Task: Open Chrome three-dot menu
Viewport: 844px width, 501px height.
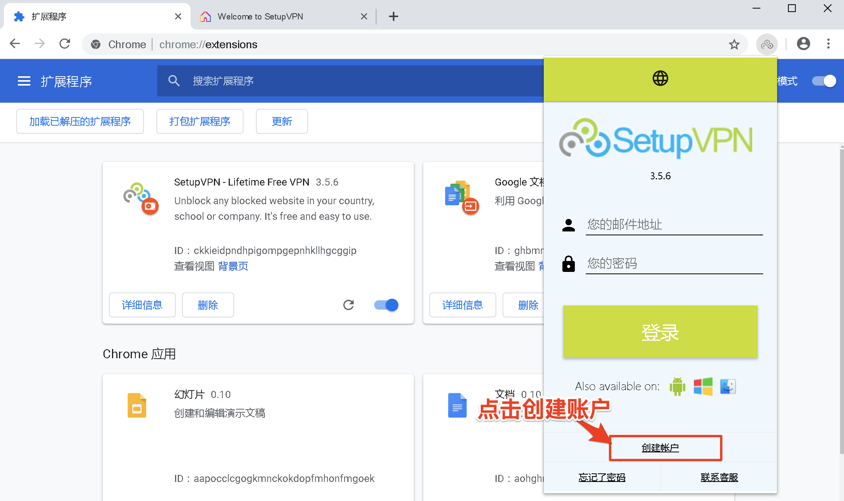Action: click(x=828, y=44)
